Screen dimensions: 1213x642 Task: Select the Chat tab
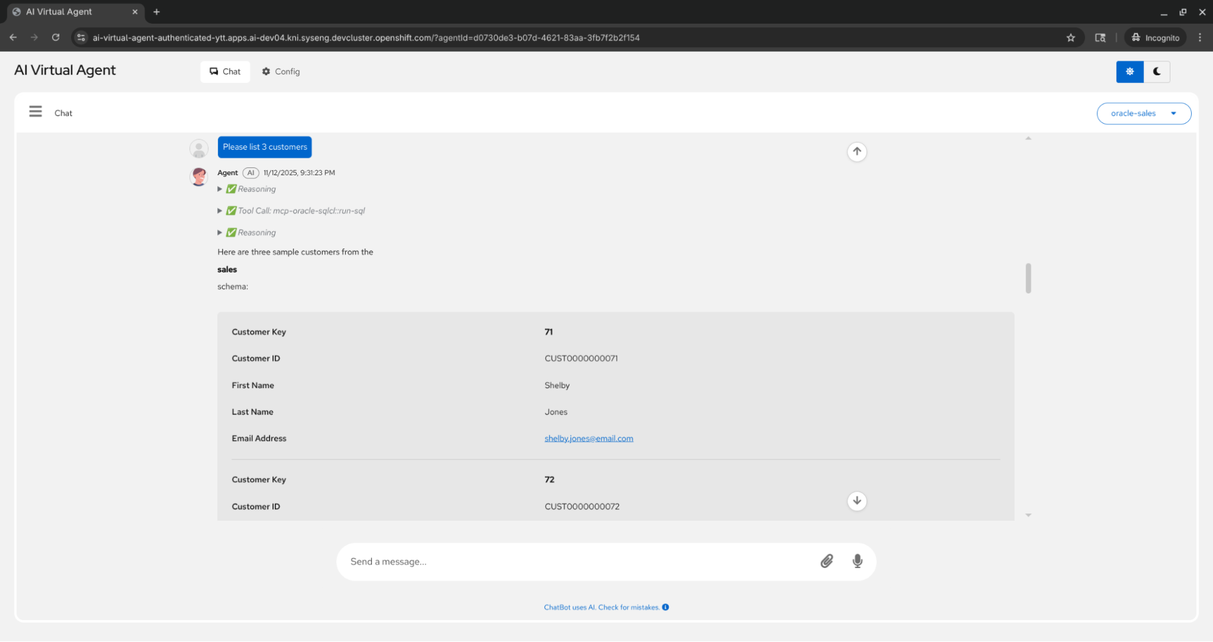pyautogui.click(x=225, y=72)
